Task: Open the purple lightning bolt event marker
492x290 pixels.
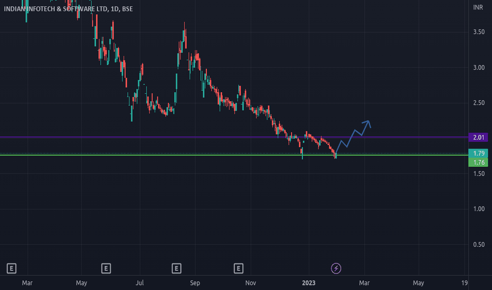Action: (336, 268)
